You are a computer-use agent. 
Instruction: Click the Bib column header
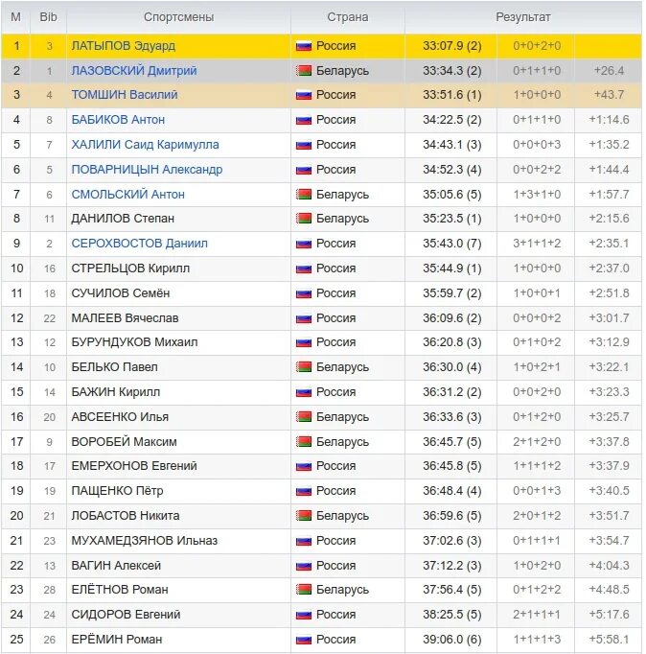click(x=48, y=17)
